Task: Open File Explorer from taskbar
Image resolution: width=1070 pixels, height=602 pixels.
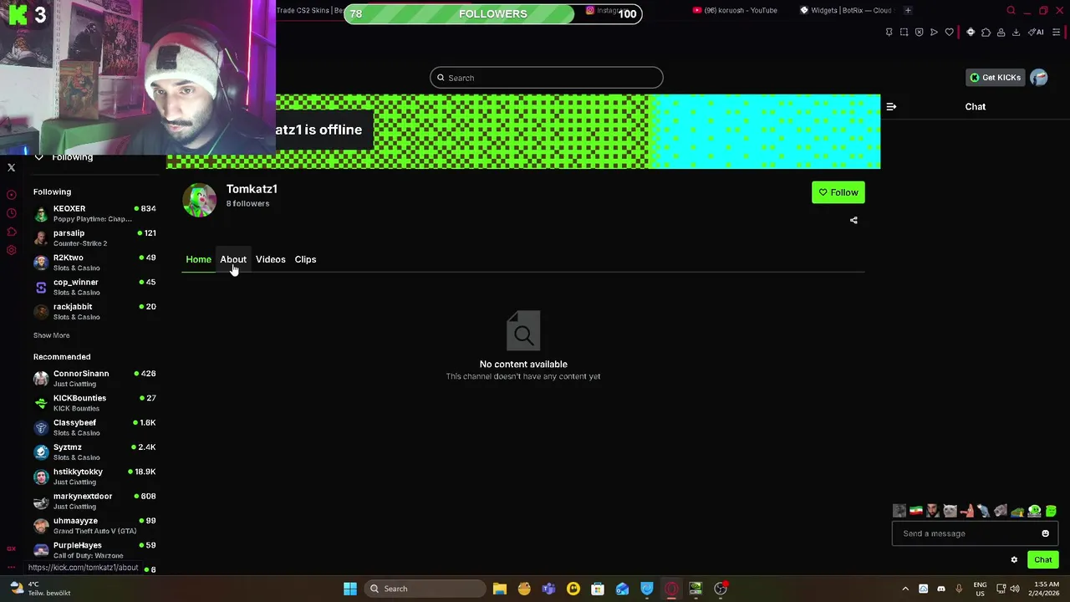Action: [x=500, y=589]
